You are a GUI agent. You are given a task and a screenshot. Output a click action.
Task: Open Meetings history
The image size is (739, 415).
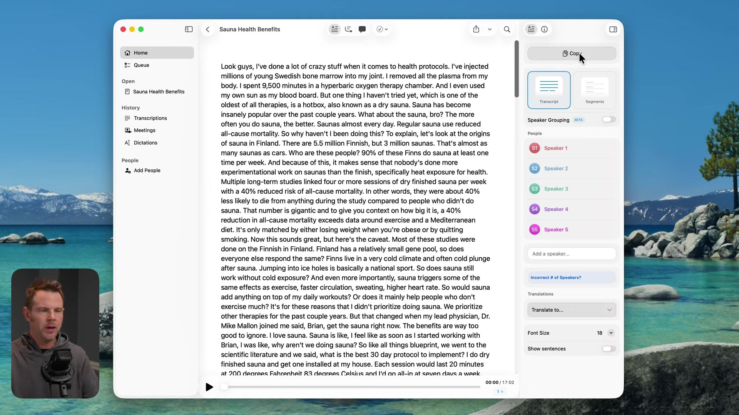point(157,130)
